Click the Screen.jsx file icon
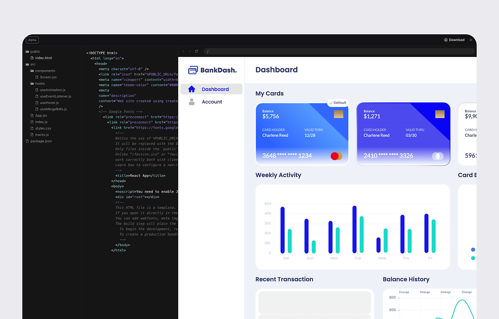The height and width of the screenshot is (319, 499). coord(37,77)
